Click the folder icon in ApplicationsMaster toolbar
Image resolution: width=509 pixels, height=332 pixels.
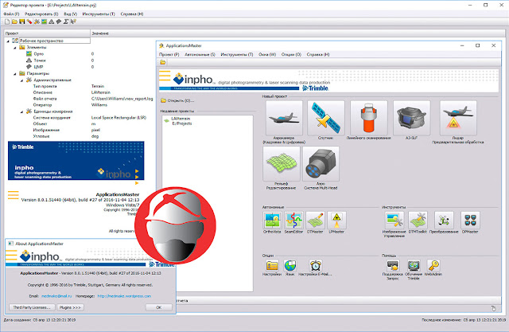pos(162,62)
